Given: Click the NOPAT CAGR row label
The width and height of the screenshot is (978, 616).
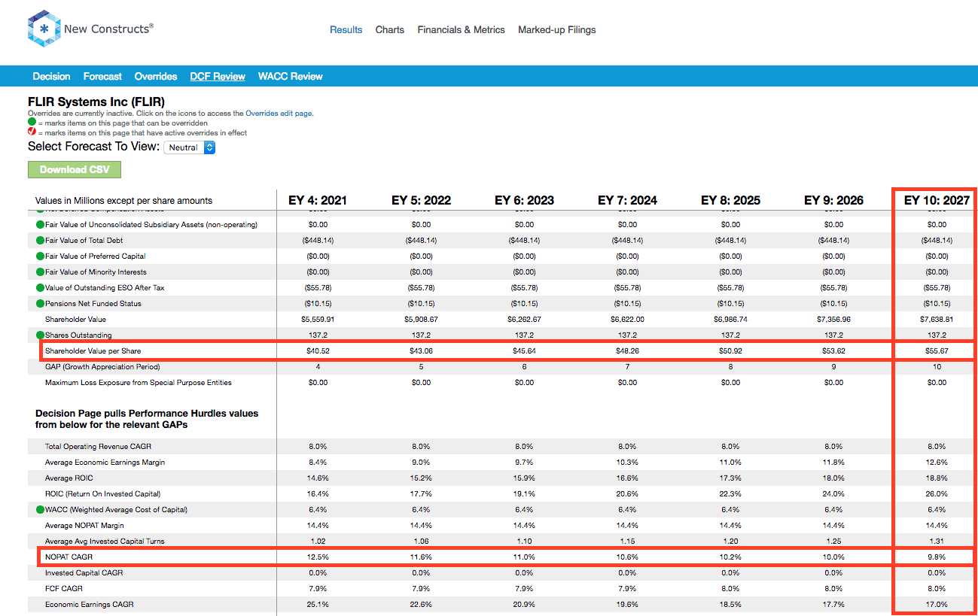Looking at the screenshot, I should tap(69, 557).
